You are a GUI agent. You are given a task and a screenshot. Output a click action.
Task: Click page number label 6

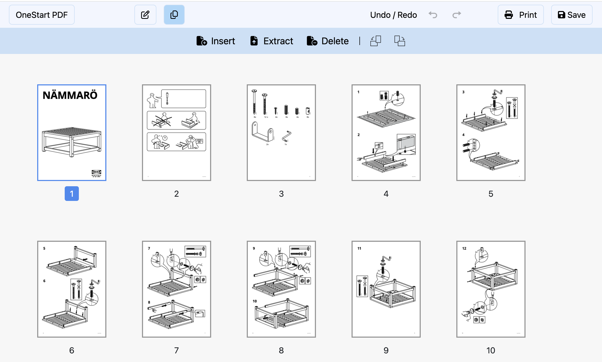[72, 350]
